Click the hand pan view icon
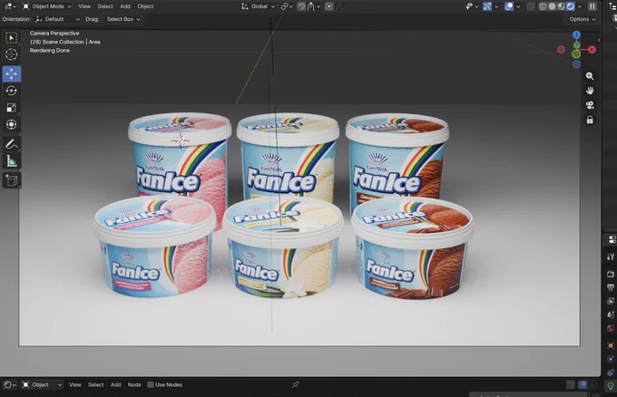 point(590,91)
